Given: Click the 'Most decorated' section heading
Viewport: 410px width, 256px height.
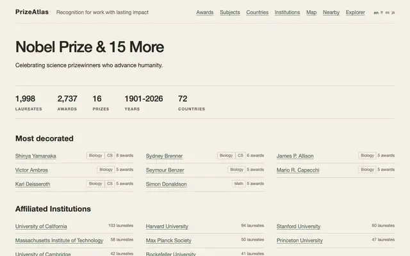Looking at the screenshot, I should [x=44, y=138].
